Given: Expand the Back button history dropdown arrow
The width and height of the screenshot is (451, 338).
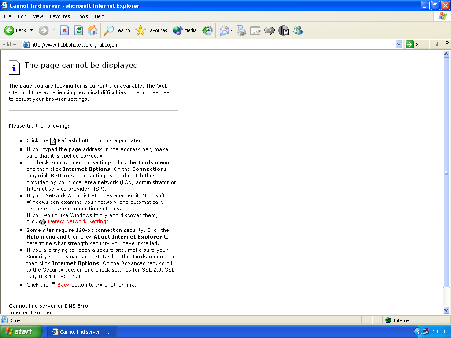Looking at the screenshot, I should (x=31, y=30).
